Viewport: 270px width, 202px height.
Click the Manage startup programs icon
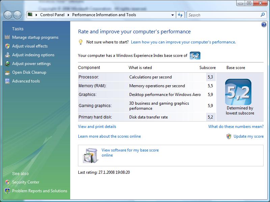click(x=7, y=37)
